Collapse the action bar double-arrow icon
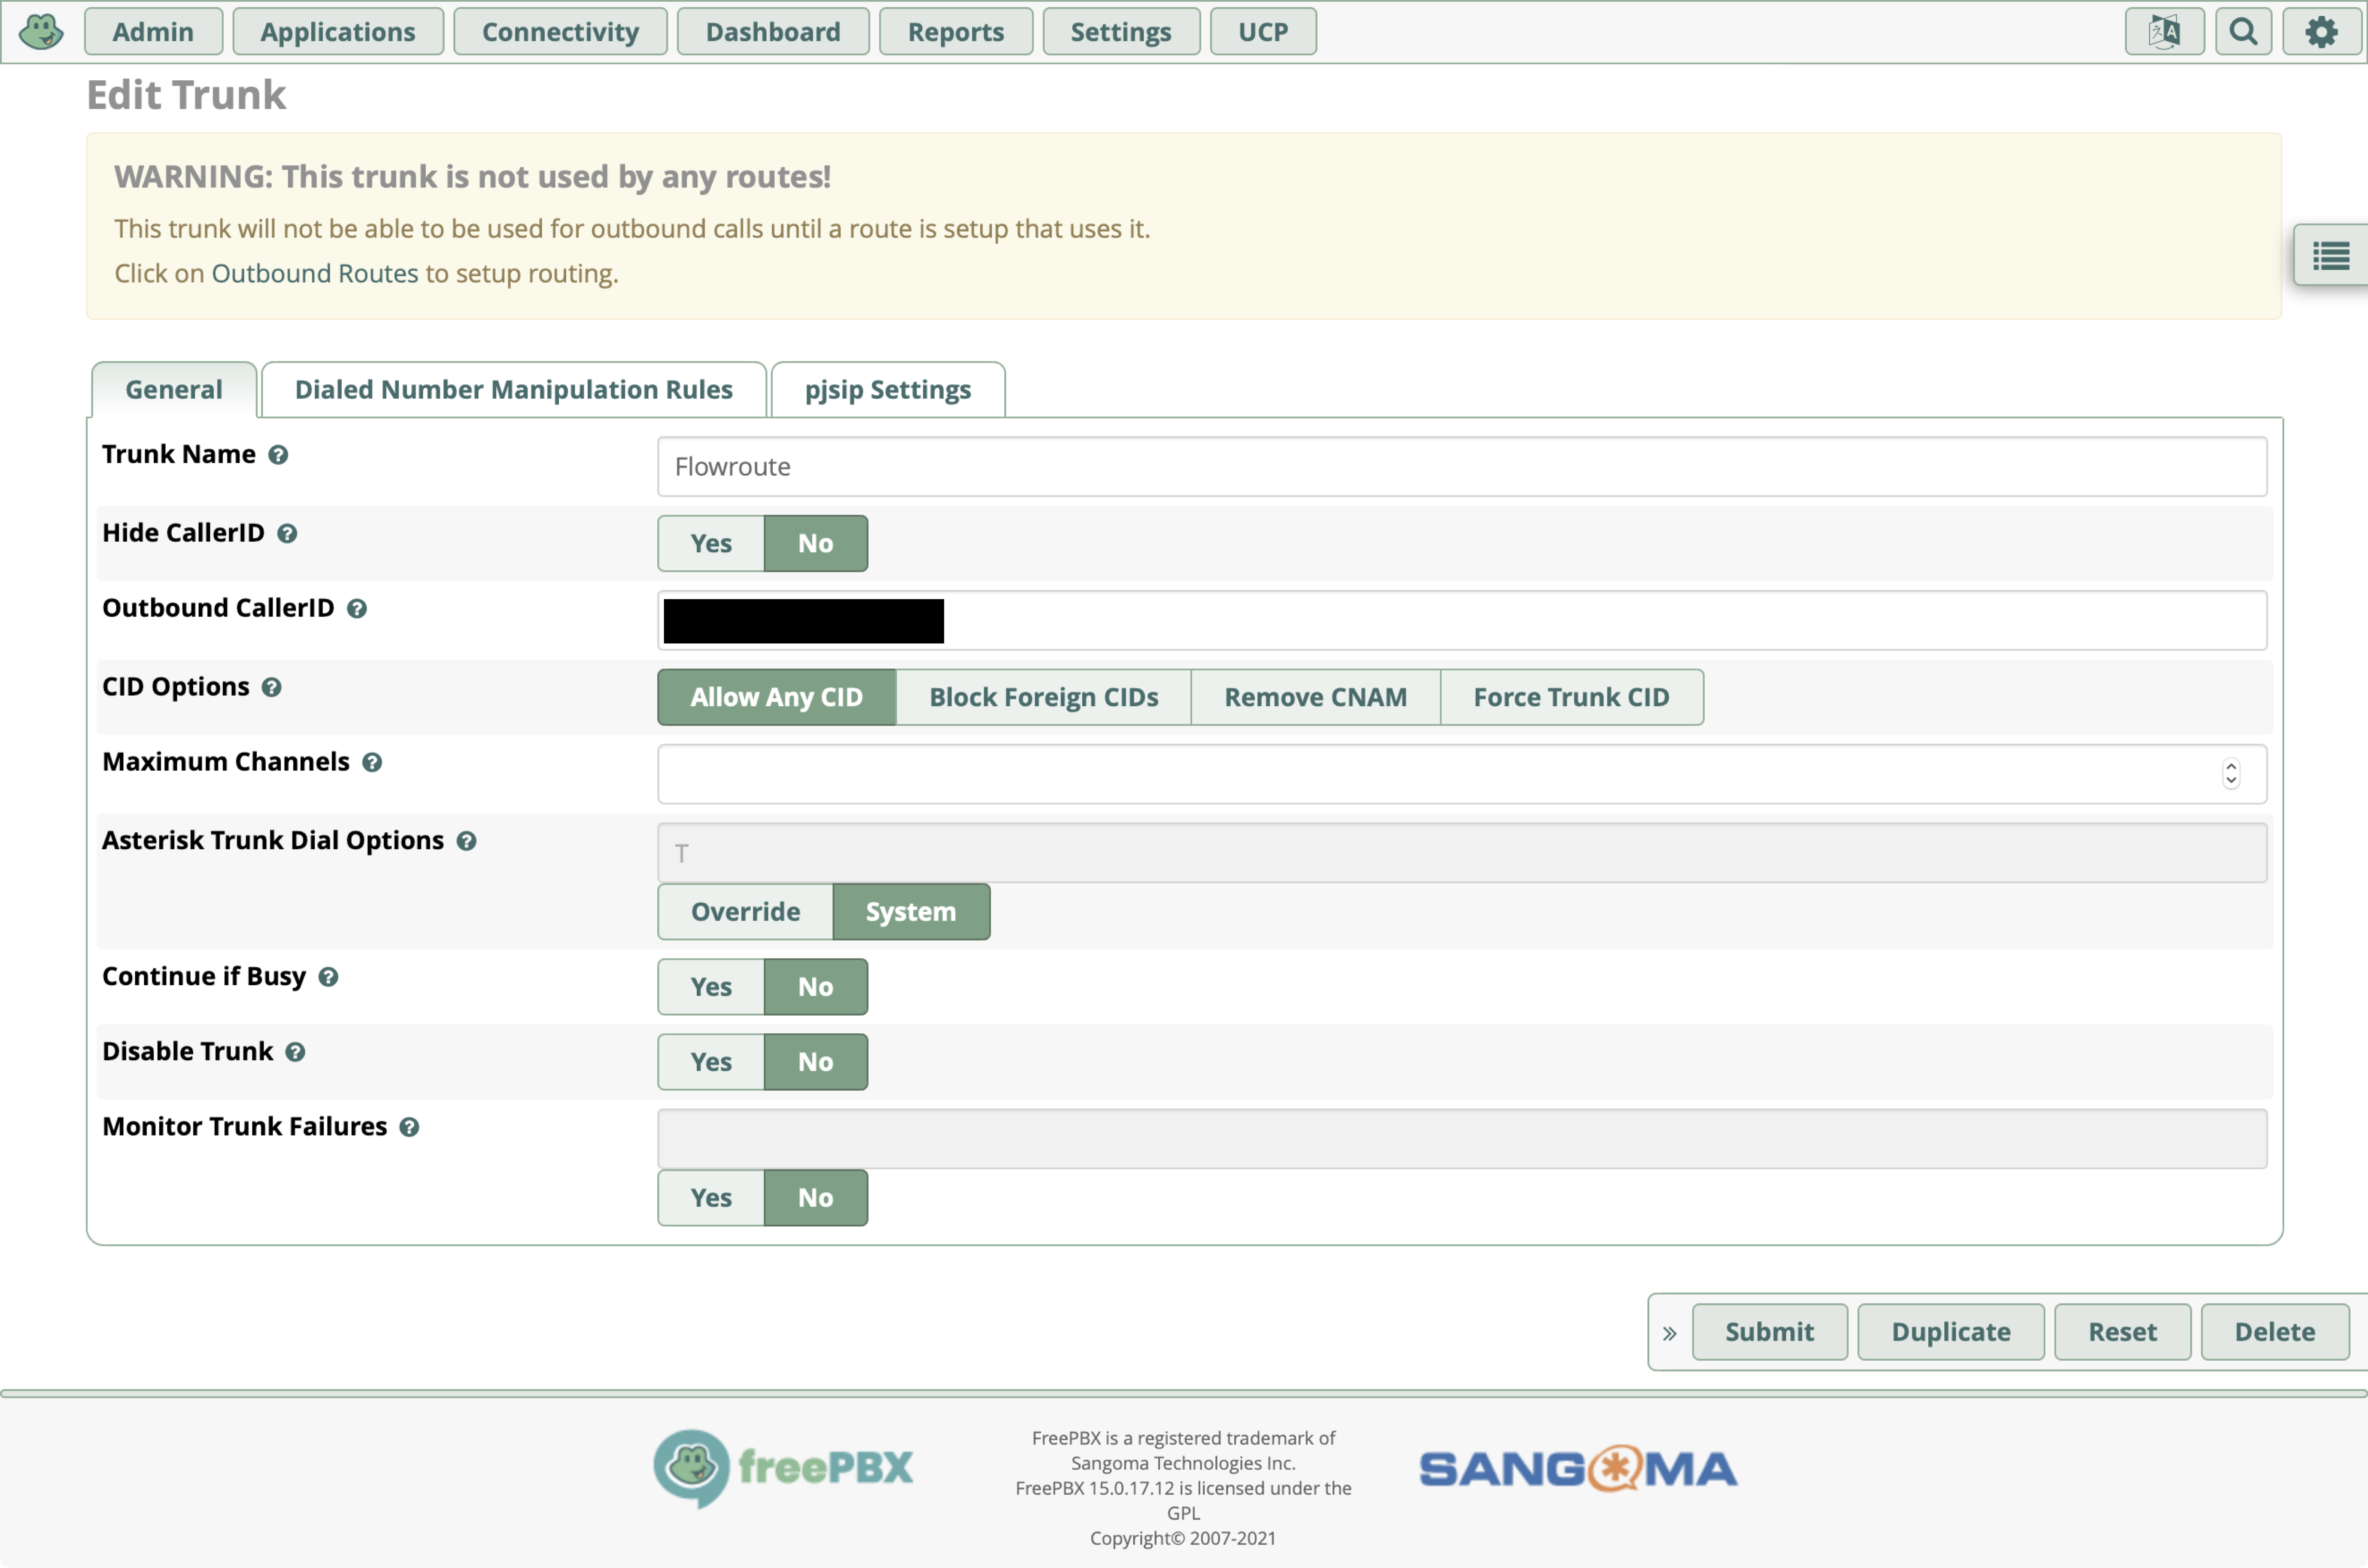This screenshot has width=2368, height=1568. tap(1669, 1333)
